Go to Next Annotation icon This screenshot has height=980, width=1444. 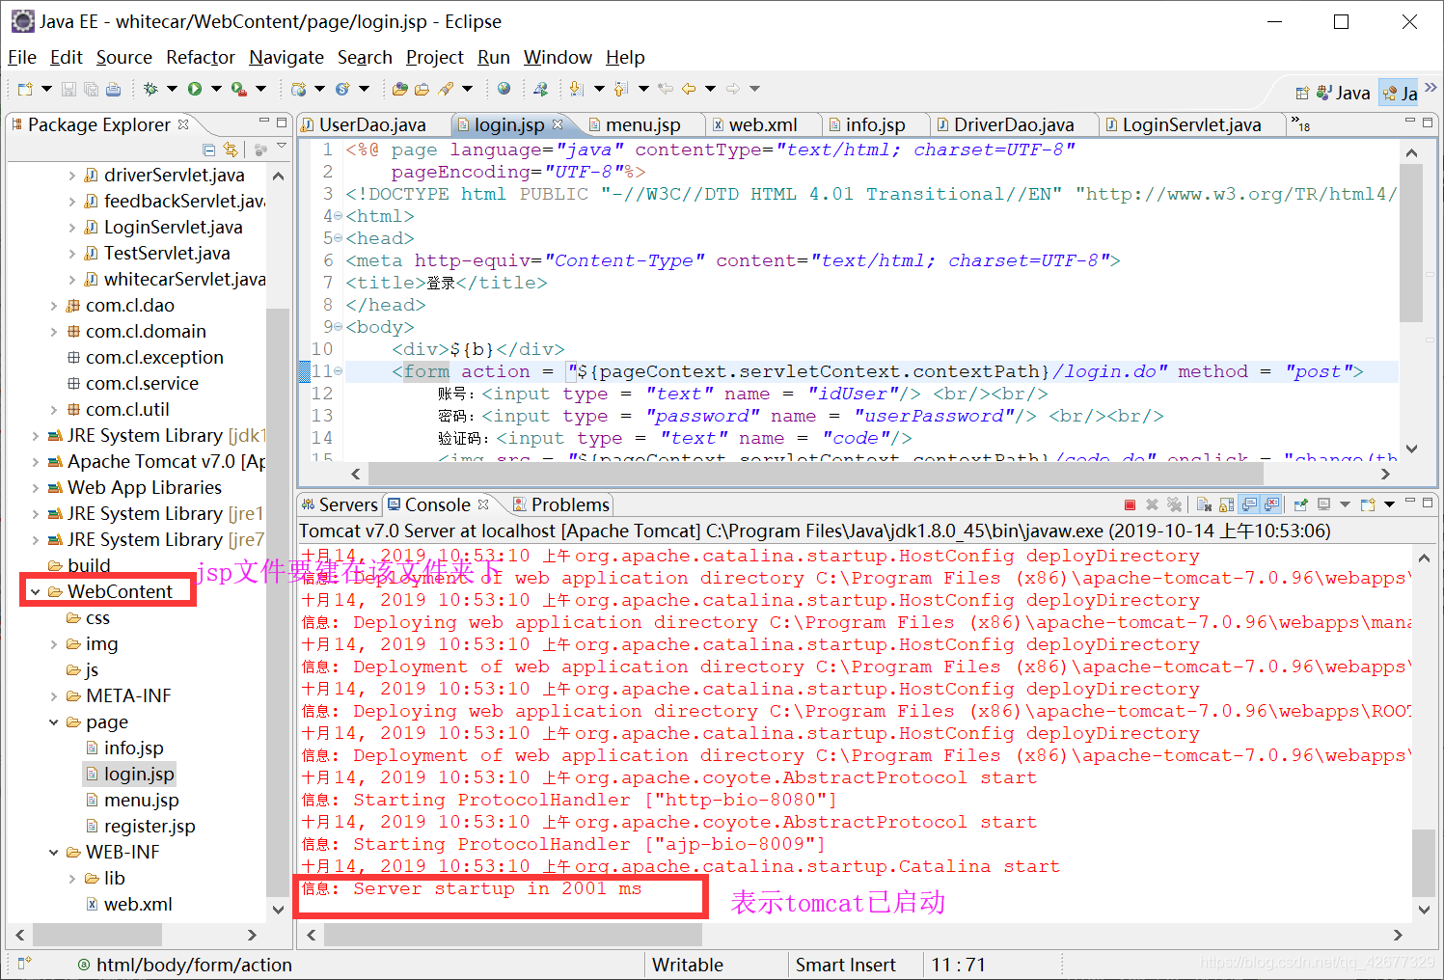577,89
